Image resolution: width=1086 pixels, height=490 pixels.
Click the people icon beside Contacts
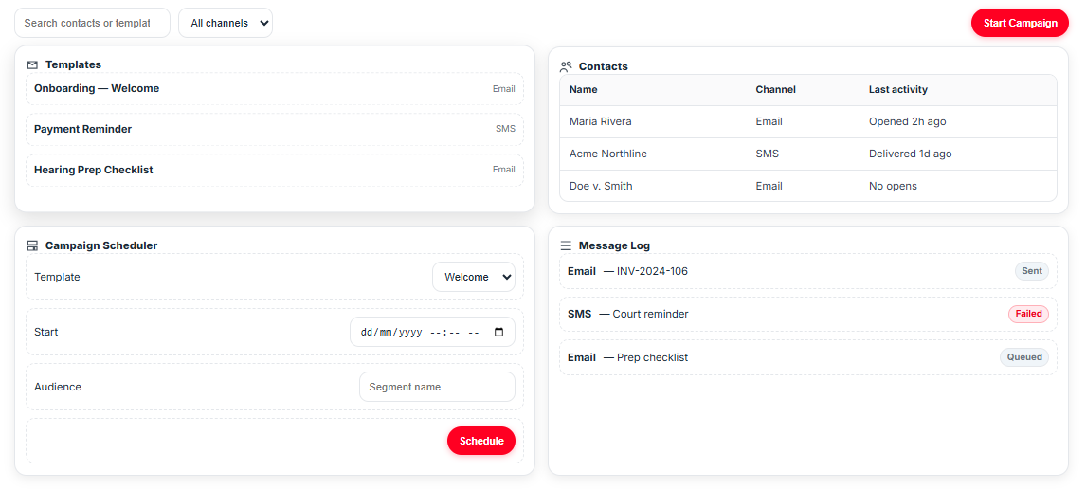[566, 66]
